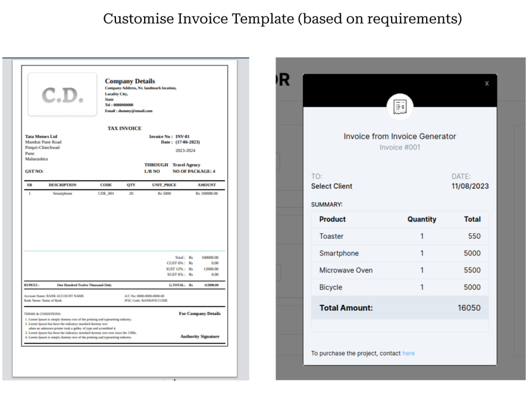532x399 pixels.
Task: Click the dummy@email.com email line
Action: (129, 111)
